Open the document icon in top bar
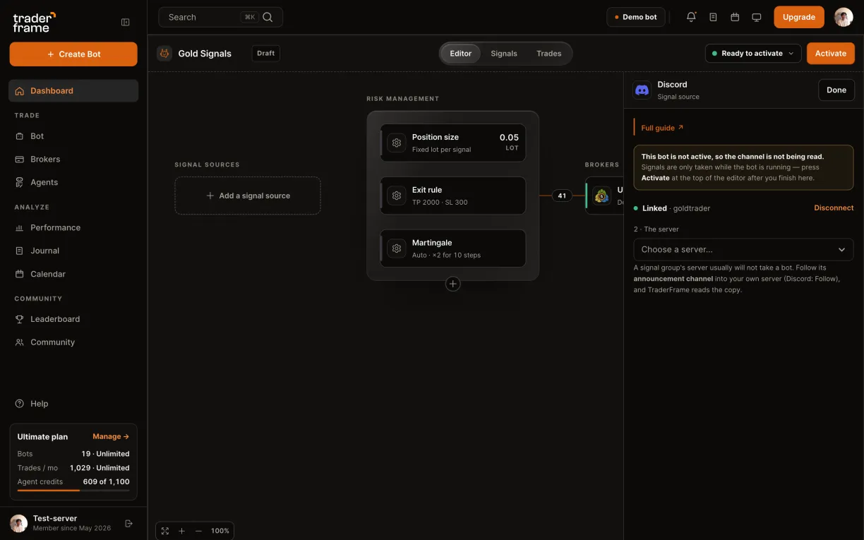 pos(713,17)
